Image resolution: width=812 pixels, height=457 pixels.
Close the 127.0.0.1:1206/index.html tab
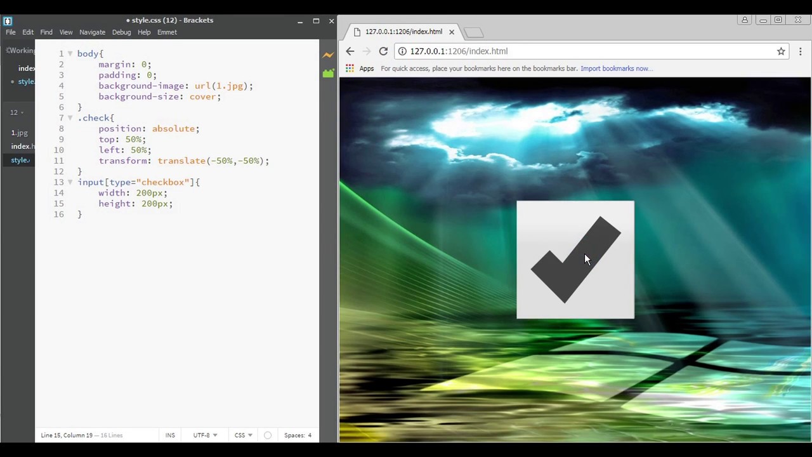pyautogui.click(x=452, y=32)
